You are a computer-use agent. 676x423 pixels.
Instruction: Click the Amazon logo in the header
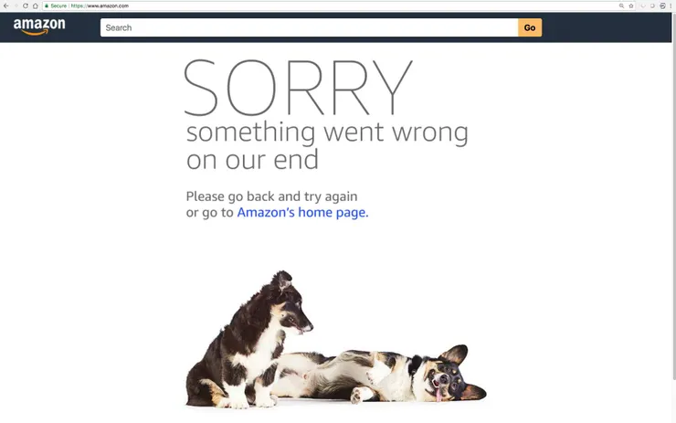[39, 26]
